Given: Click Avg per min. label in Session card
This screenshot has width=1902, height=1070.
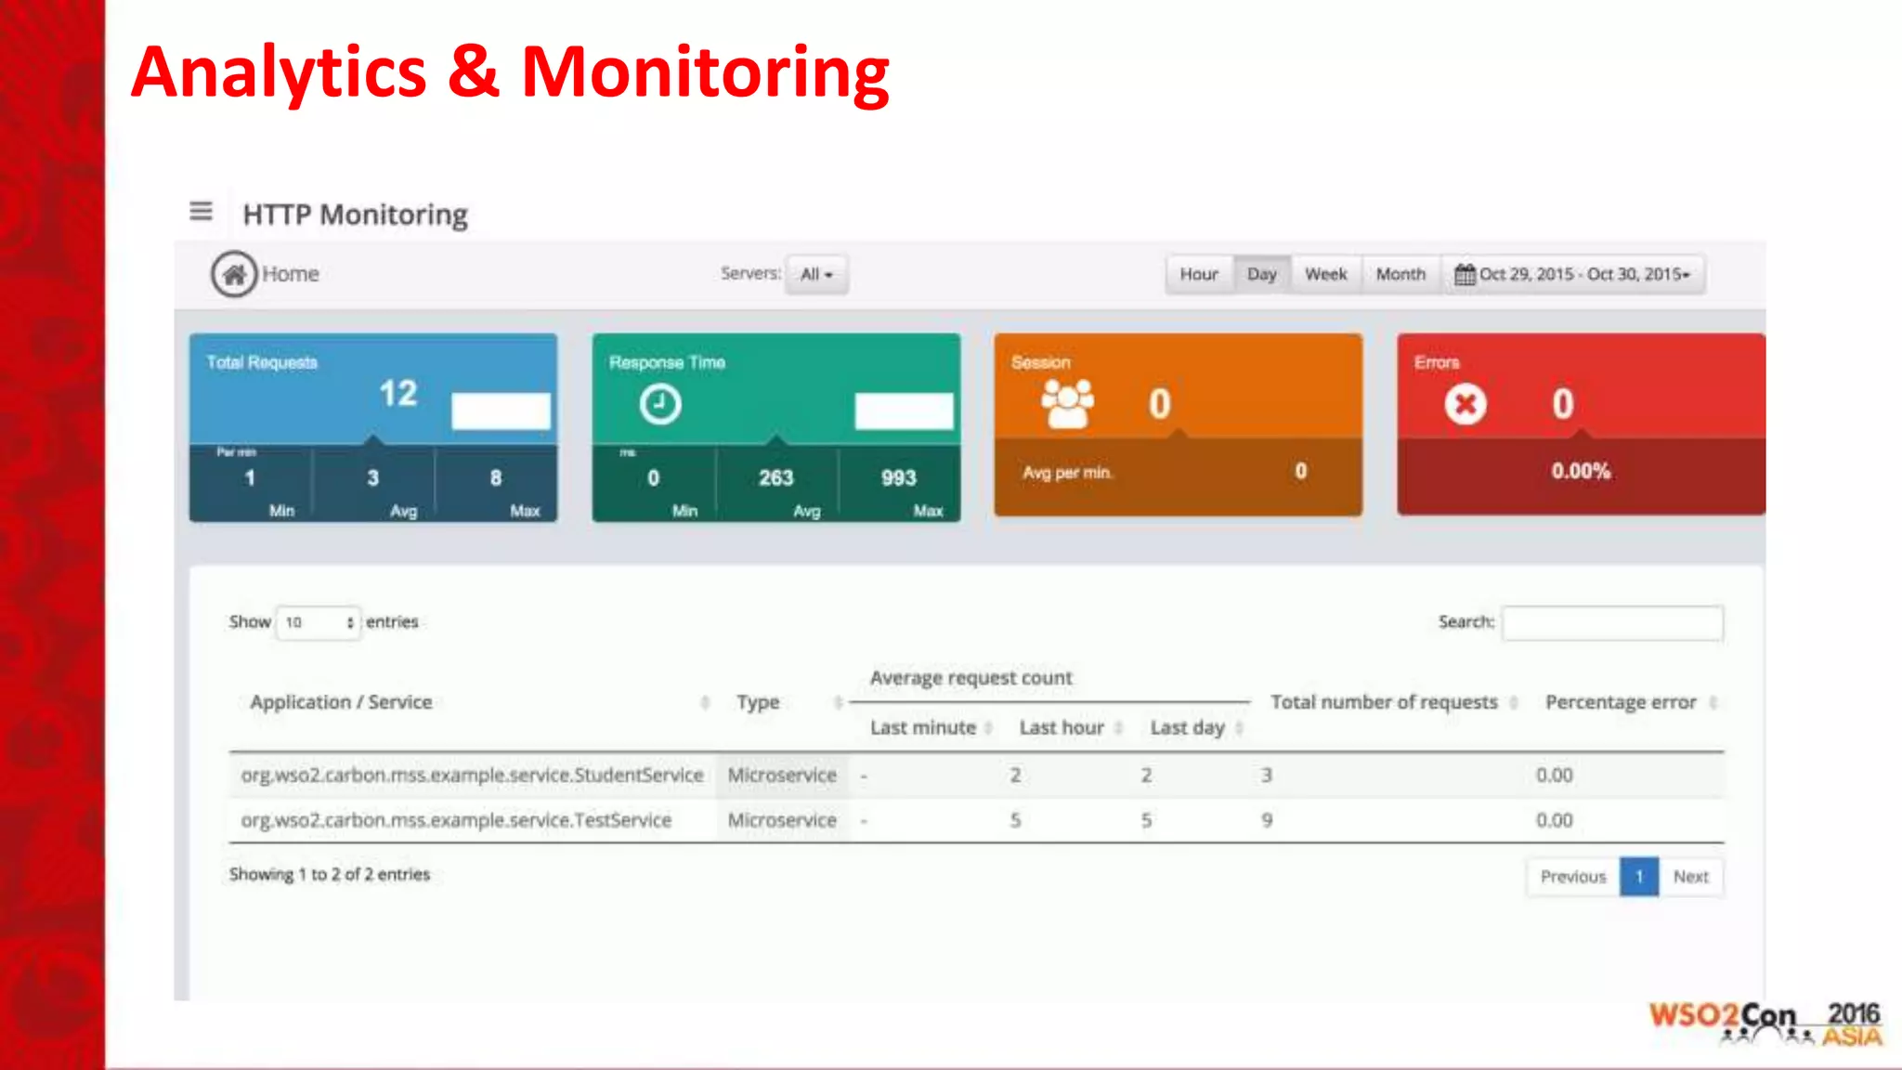Looking at the screenshot, I should coord(1067,473).
